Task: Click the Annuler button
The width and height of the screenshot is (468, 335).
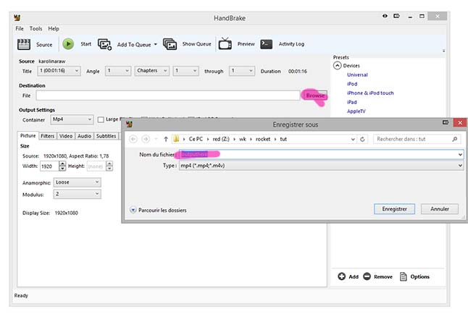Action: point(439,209)
